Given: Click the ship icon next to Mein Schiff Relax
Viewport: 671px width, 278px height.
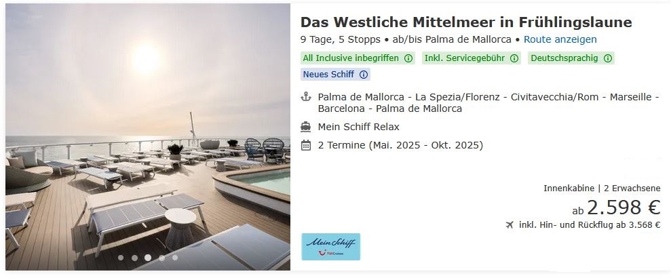Looking at the screenshot, I should (x=305, y=127).
